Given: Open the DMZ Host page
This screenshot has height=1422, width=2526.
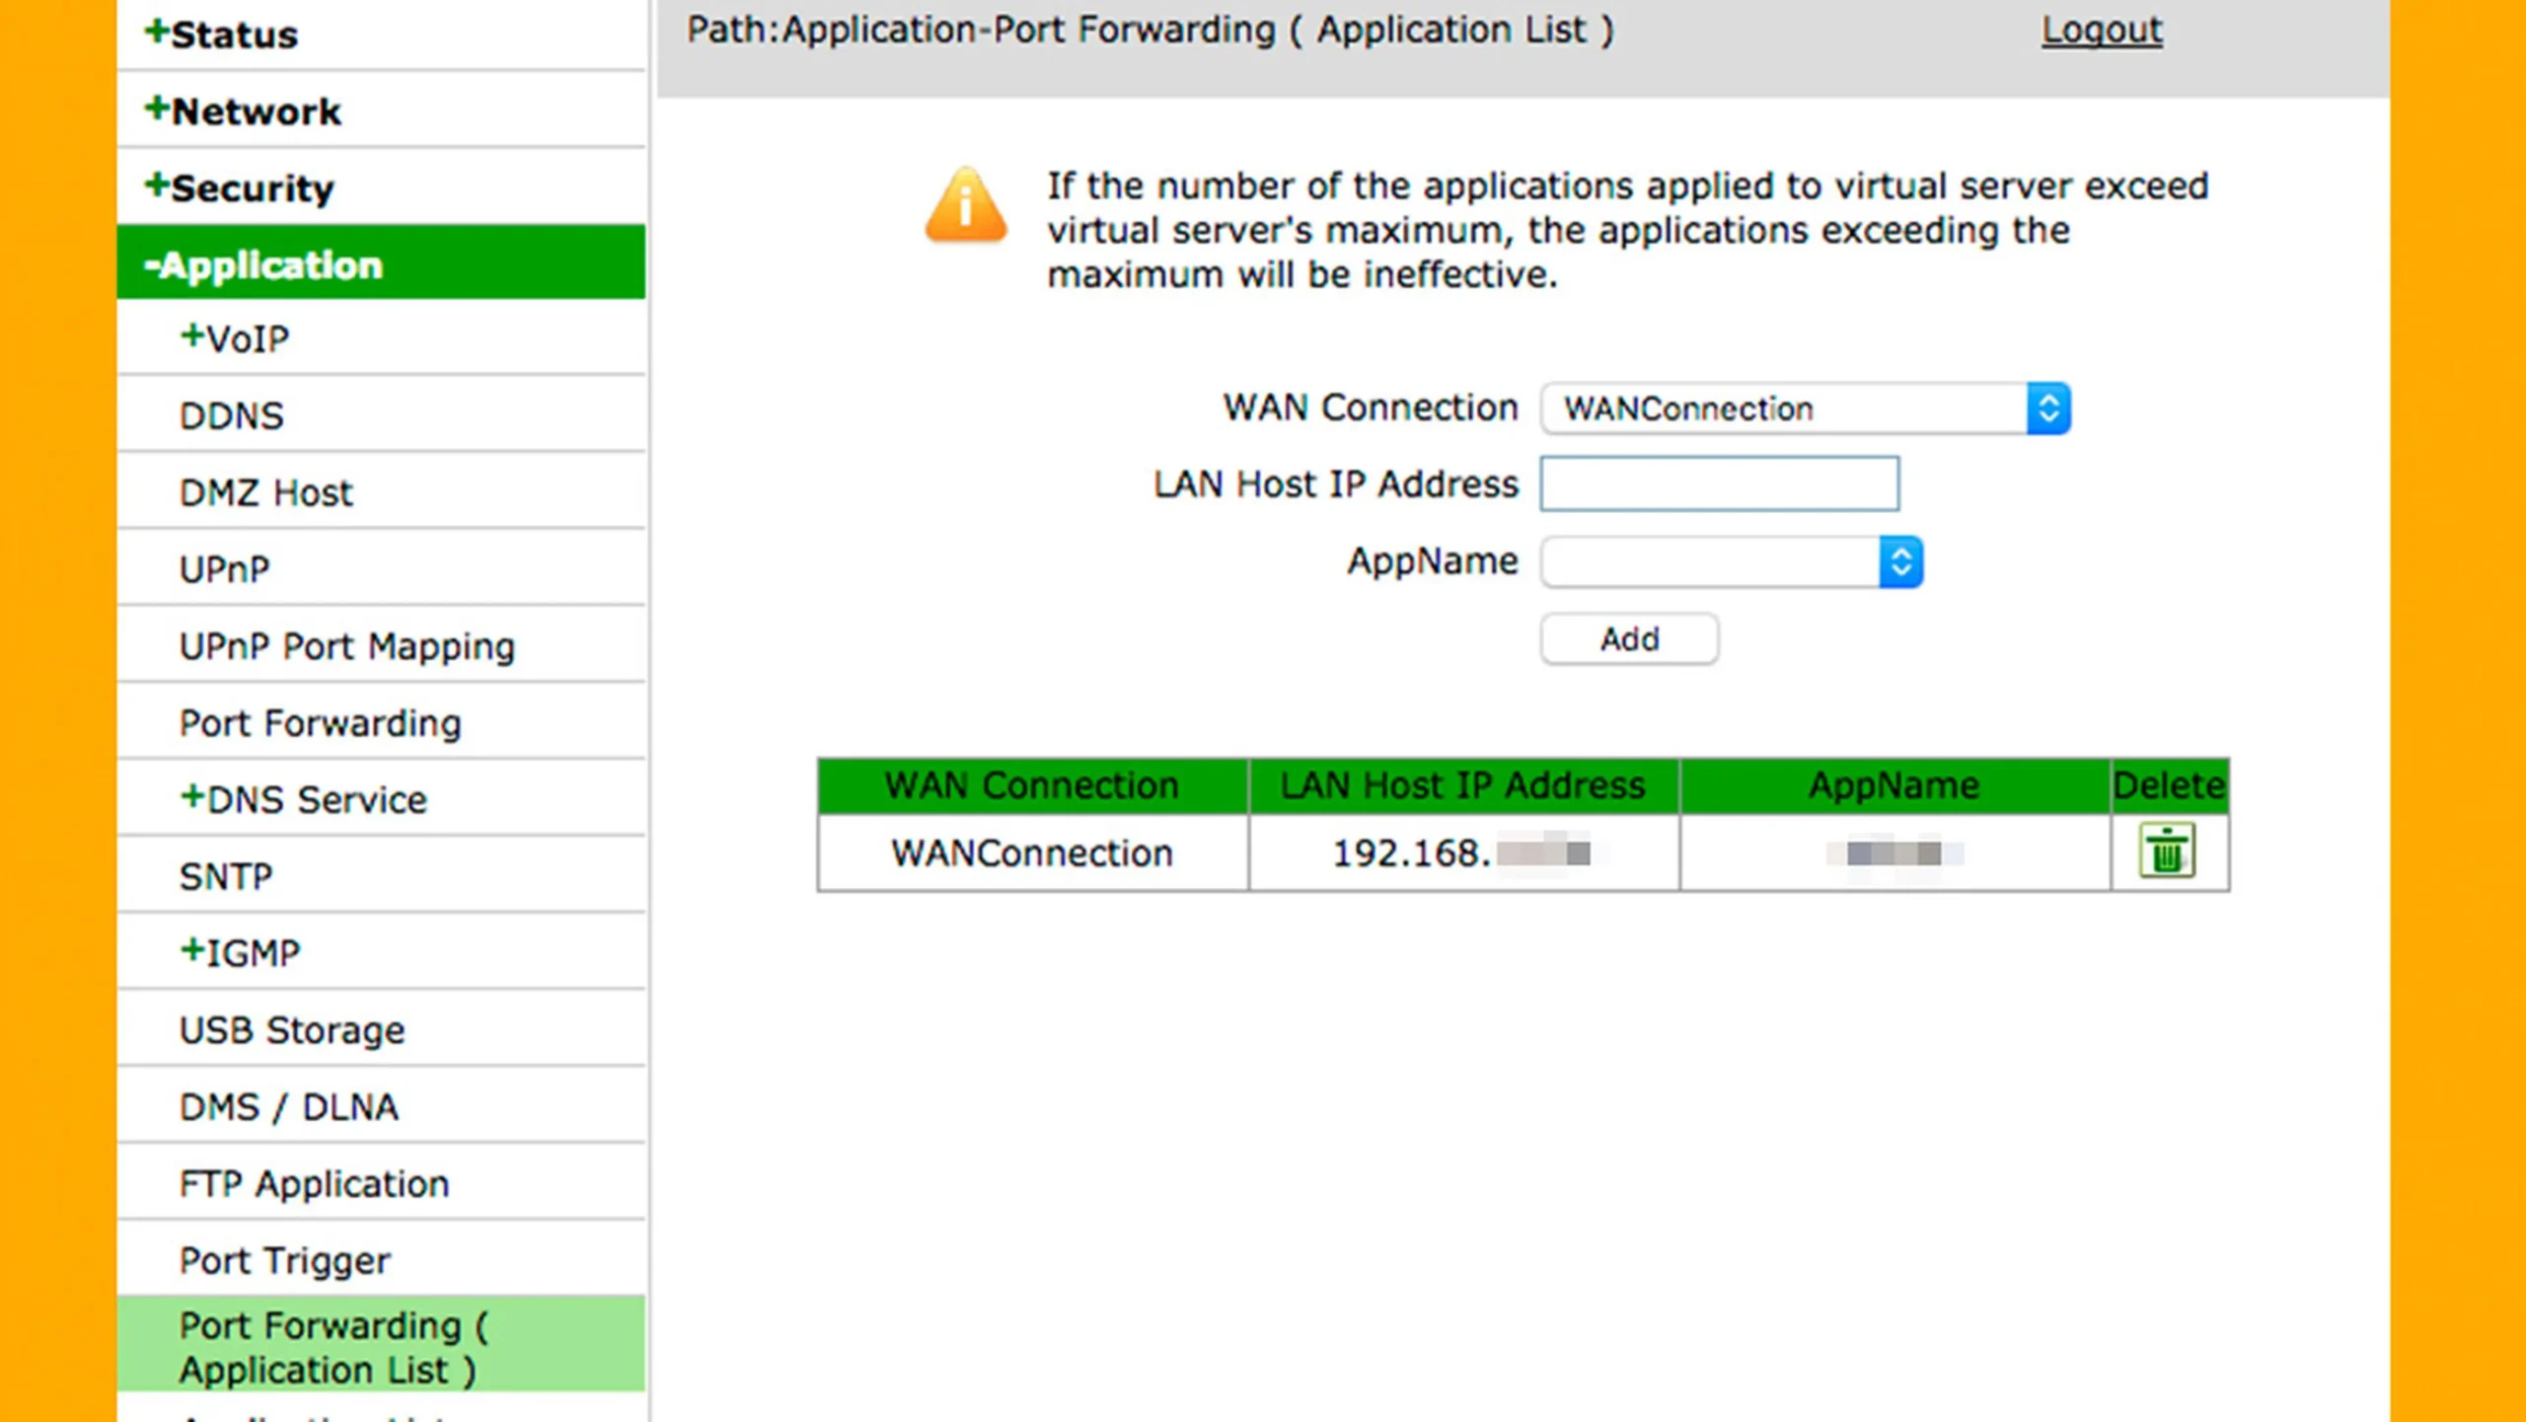Looking at the screenshot, I should (x=266, y=492).
